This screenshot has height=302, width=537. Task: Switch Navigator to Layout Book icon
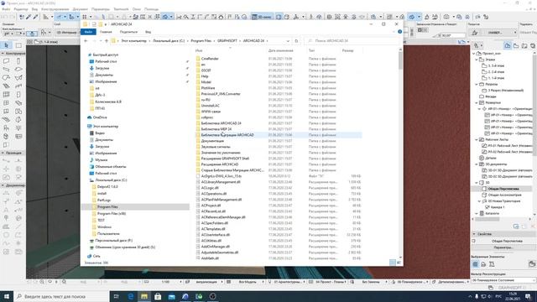[524, 45]
